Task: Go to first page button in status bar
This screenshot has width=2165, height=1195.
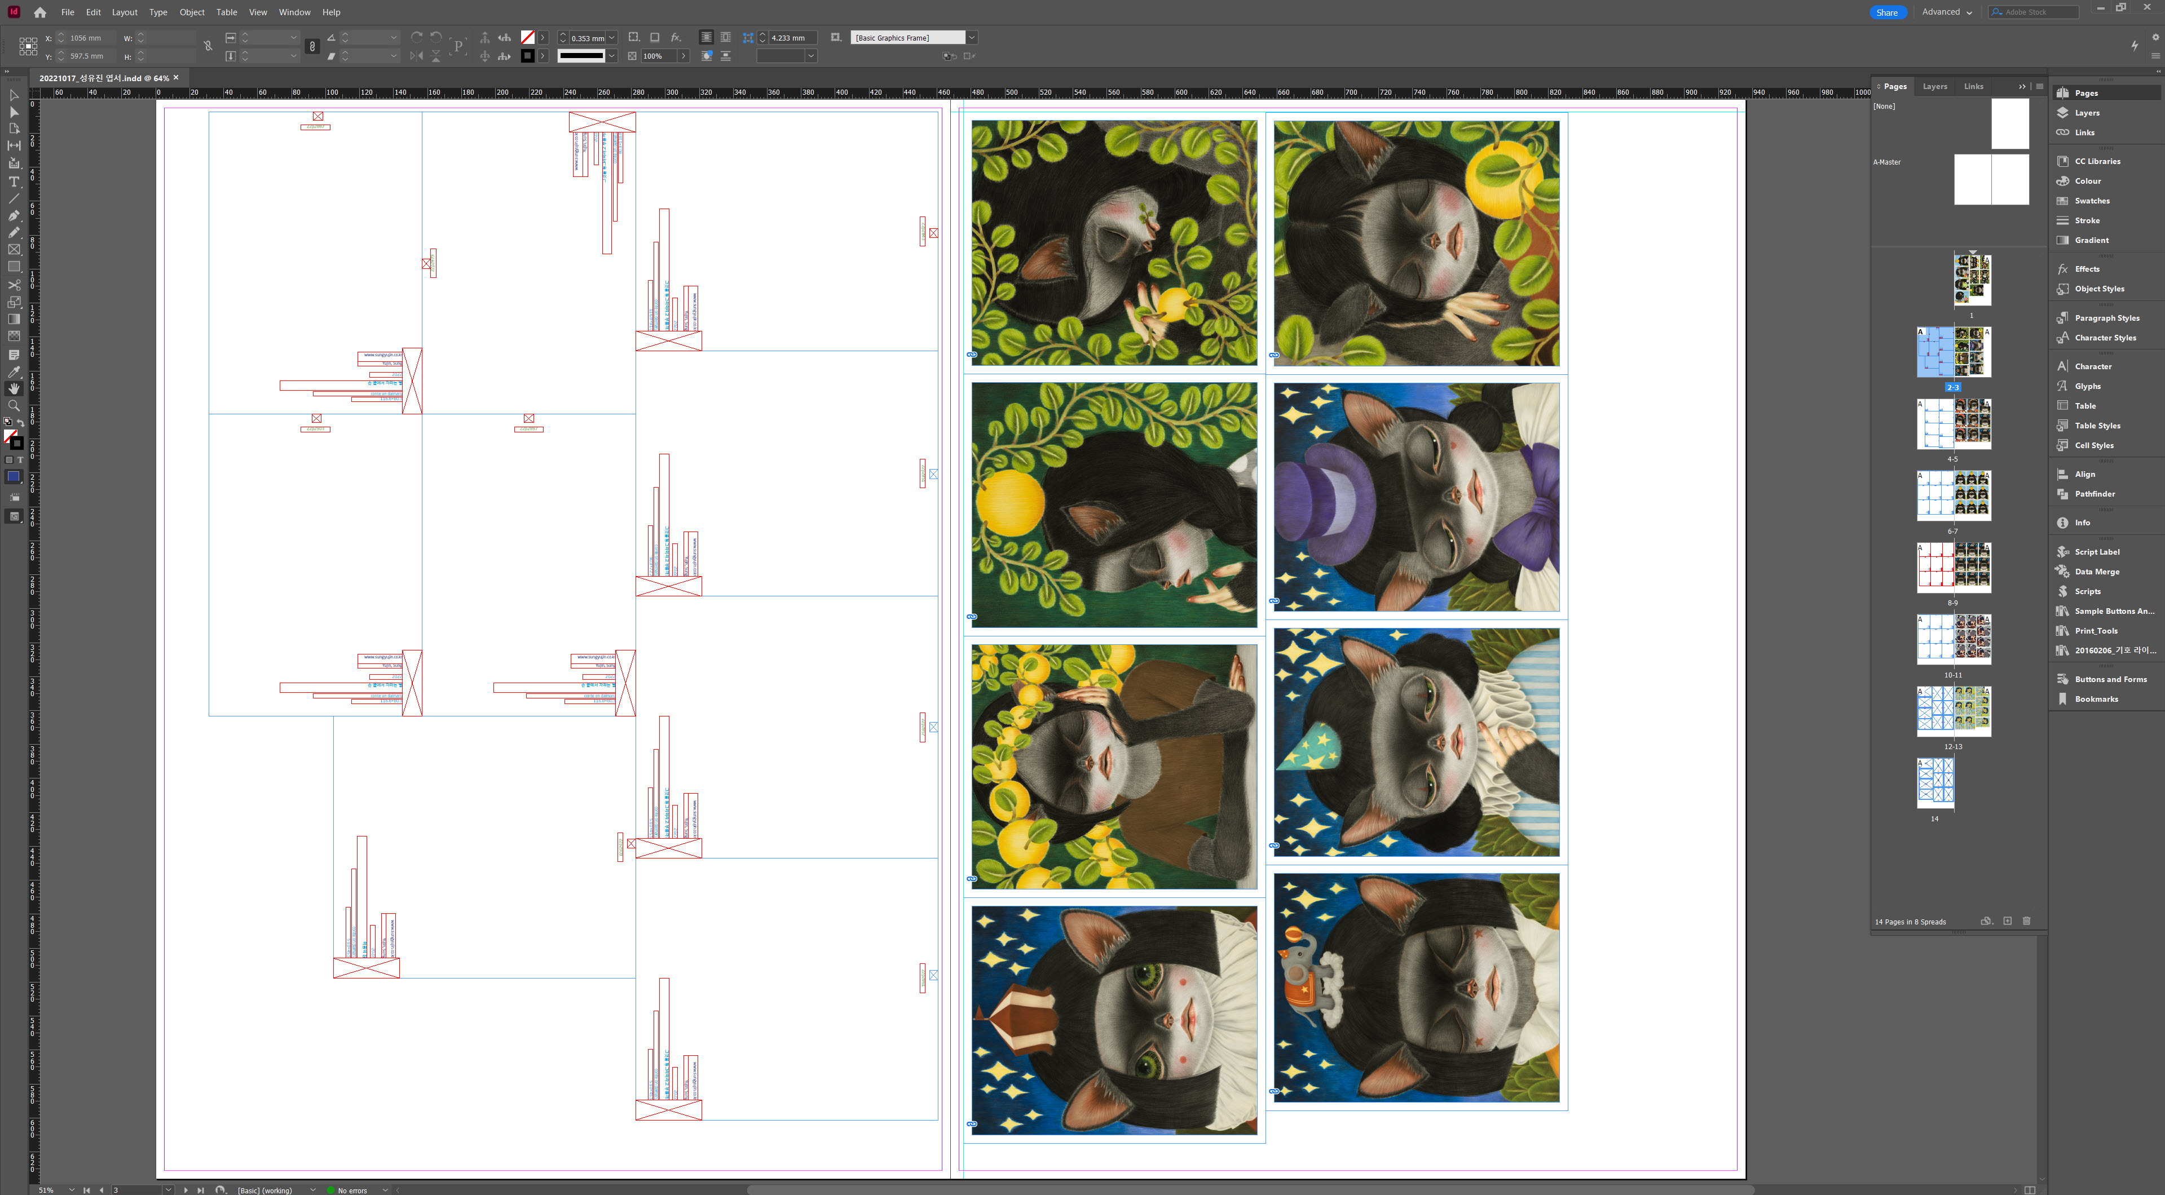Action: tap(86, 1189)
